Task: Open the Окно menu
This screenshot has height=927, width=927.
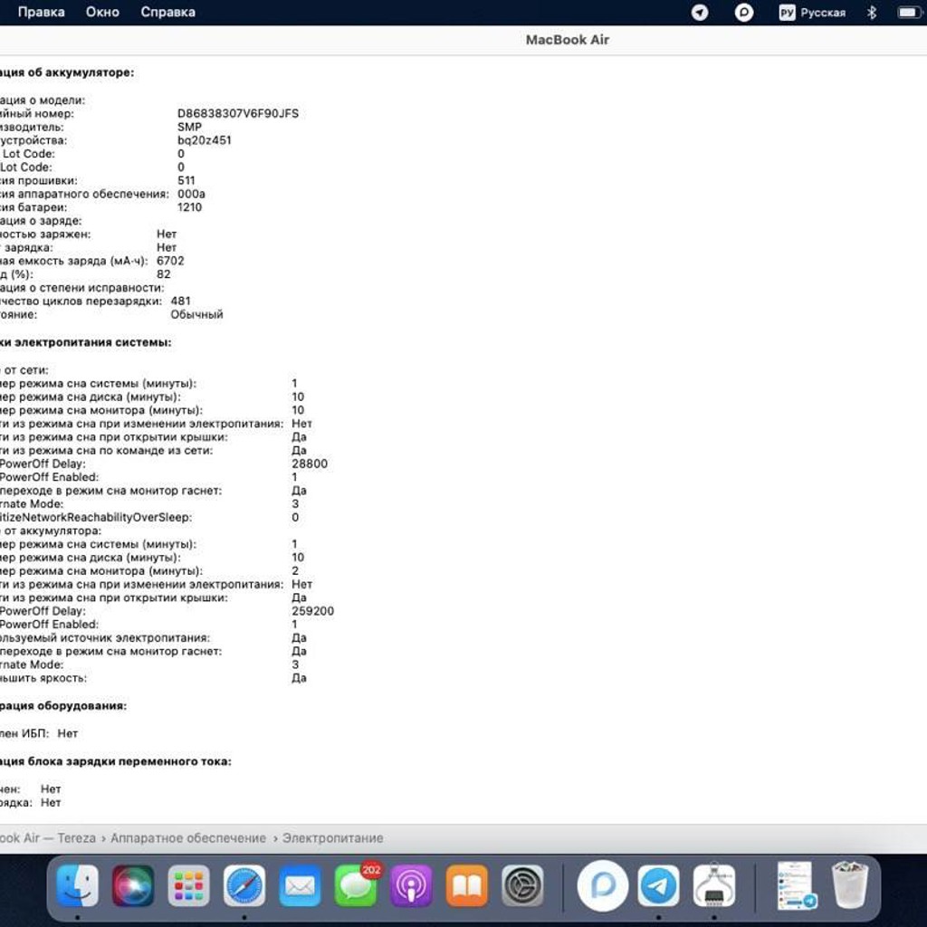Action: point(102,12)
